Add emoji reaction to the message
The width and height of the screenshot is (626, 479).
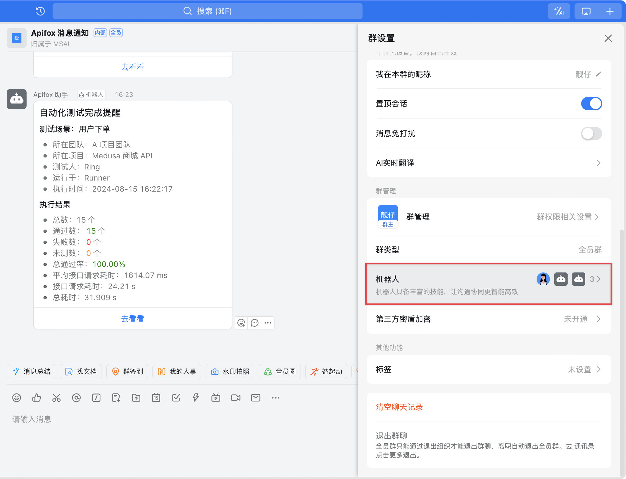(241, 323)
